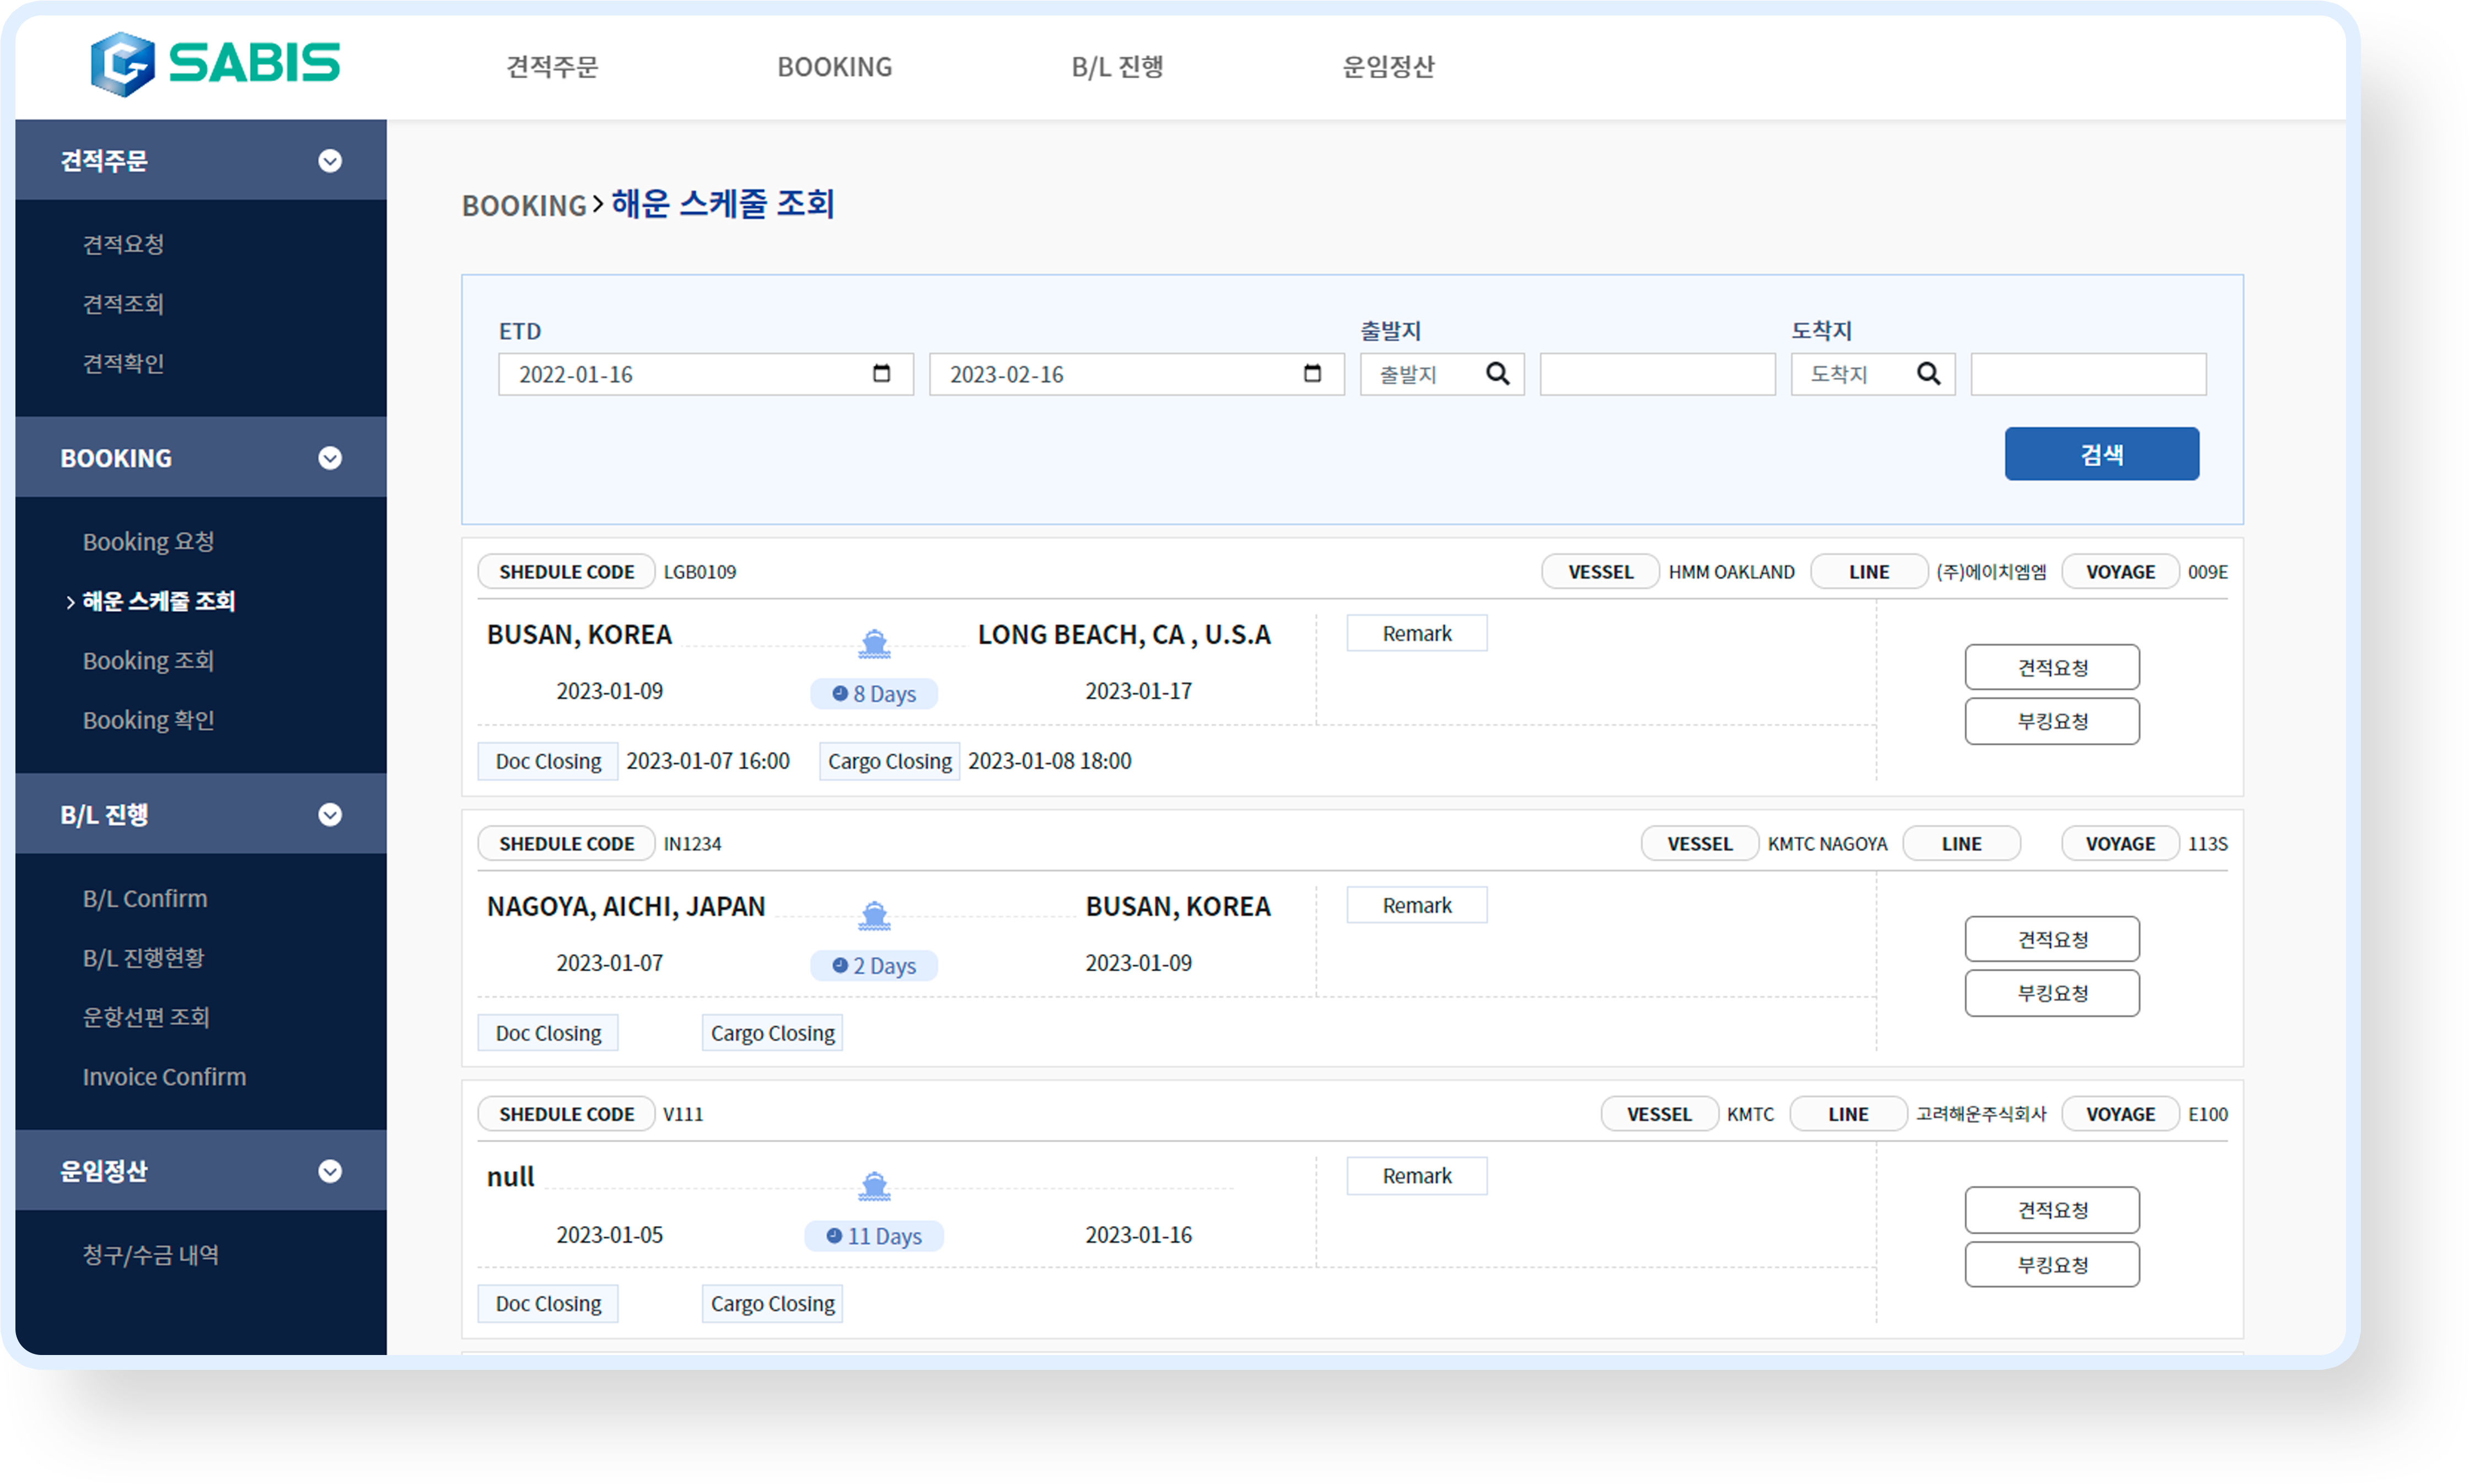This screenshot has height=1484, width=2469.
Task: Open B/L Confirm in sidebar
Action: pos(145,898)
